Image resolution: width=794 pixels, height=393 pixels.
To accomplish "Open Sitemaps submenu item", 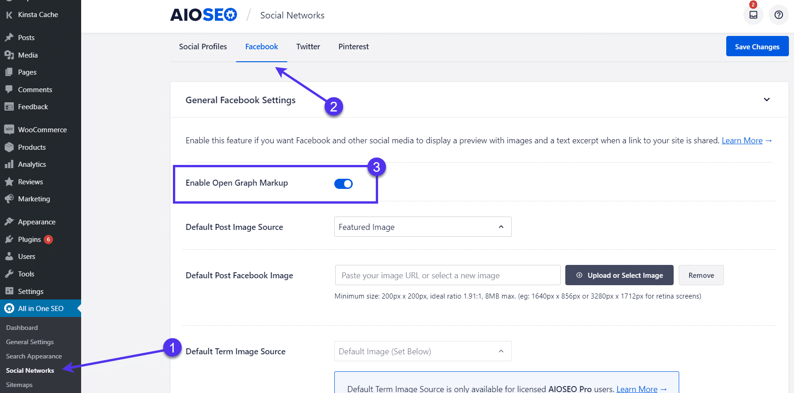I will tap(19, 385).
